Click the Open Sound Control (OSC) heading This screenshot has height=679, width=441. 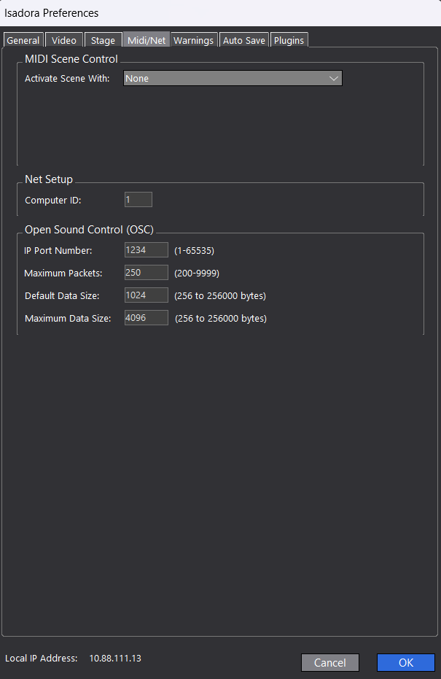(89, 229)
